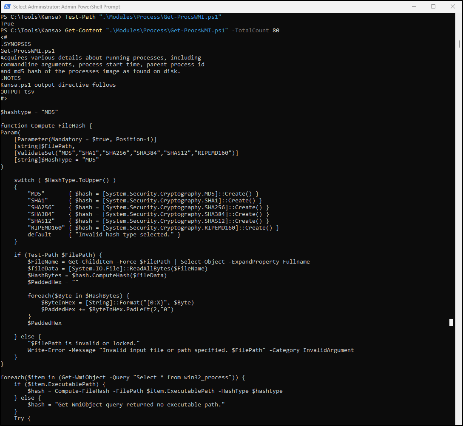463x426 pixels.
Task: Click the 'Try {' line
Action: point(23,418)
